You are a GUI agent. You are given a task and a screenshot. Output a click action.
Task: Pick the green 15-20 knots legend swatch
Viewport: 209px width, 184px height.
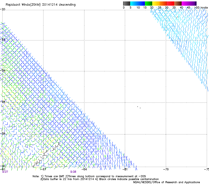[x=149, y=3]
